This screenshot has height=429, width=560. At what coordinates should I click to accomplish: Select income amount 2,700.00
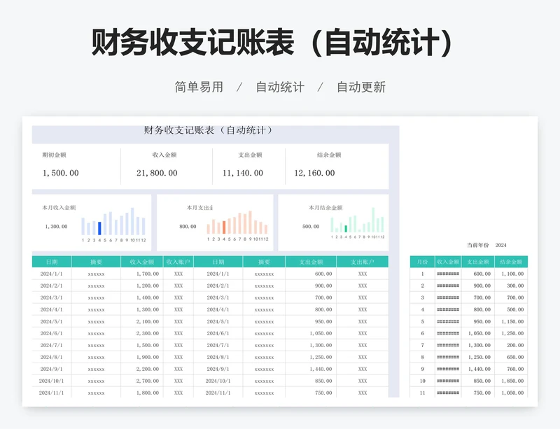click(148, 381)
